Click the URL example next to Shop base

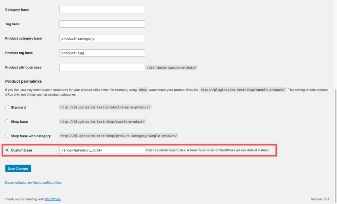point(102,121)
